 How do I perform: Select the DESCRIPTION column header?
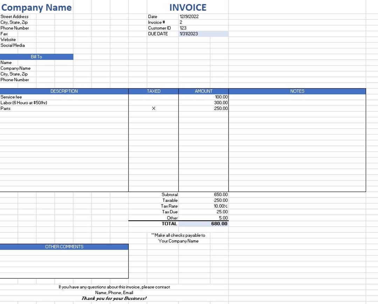click(x=64, y=91)
